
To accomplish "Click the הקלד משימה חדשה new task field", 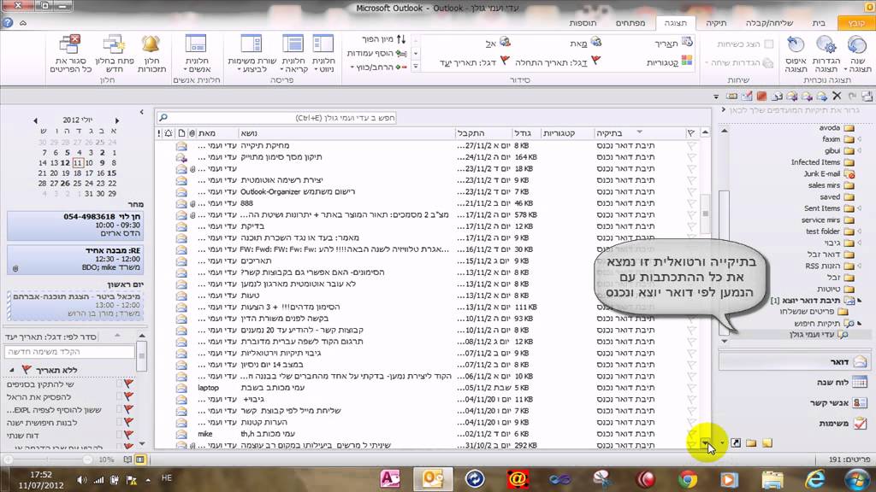I will 69,352.
